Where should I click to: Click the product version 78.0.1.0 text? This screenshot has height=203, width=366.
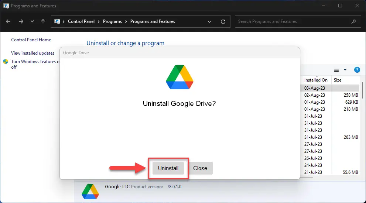(x=174, y=187)
